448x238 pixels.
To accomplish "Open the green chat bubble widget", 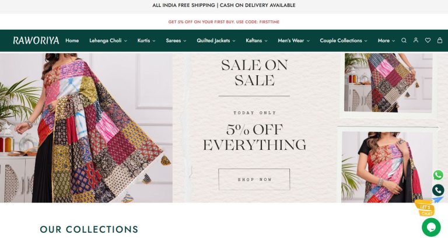I will (431, 227).
